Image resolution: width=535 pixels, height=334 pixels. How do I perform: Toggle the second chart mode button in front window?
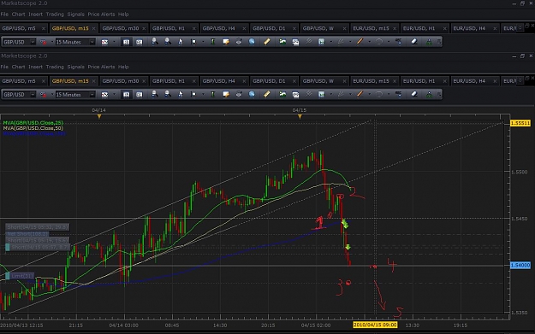click(x=140, y=95)
